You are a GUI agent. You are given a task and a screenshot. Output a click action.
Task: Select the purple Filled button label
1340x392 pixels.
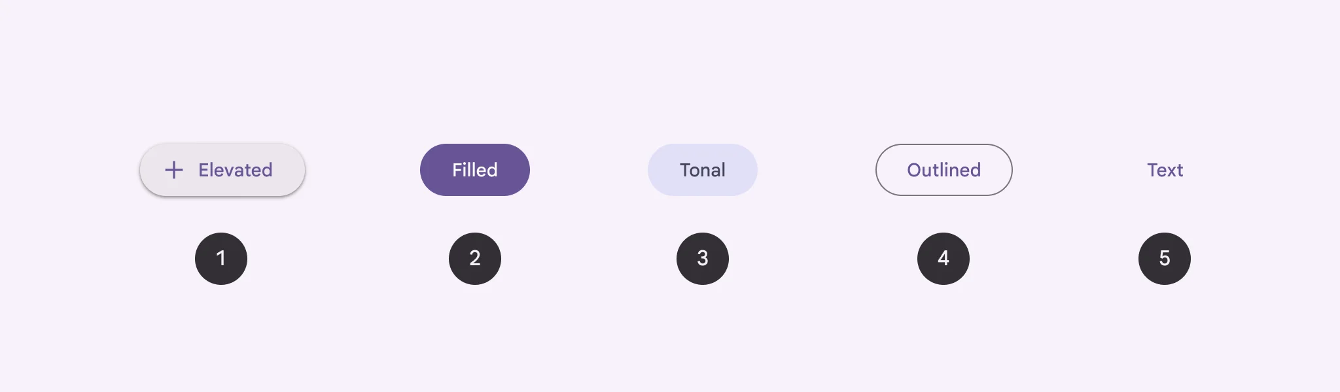(475, 170)
